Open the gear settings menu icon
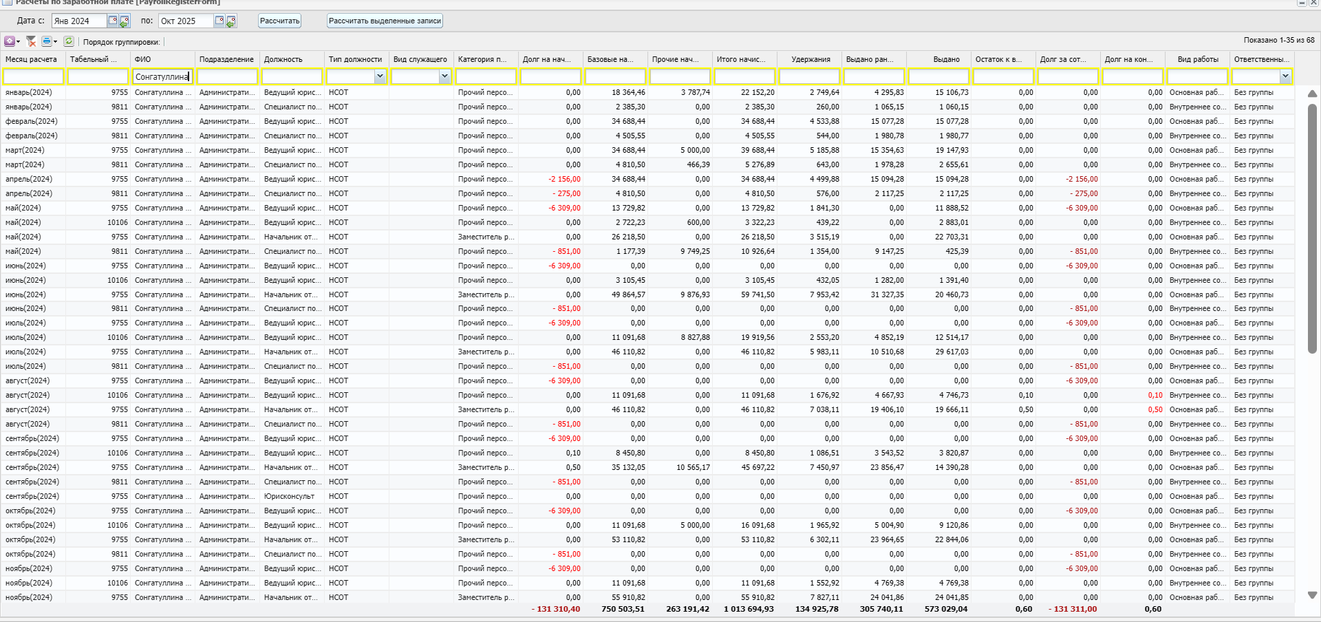The height and width of the screenshot is (622, 1321). [x=10, y=41]
